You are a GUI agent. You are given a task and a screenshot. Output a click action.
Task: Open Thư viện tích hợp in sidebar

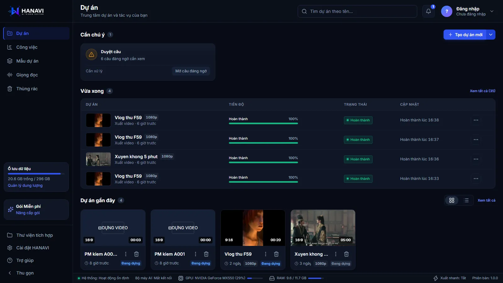(36, 235)
